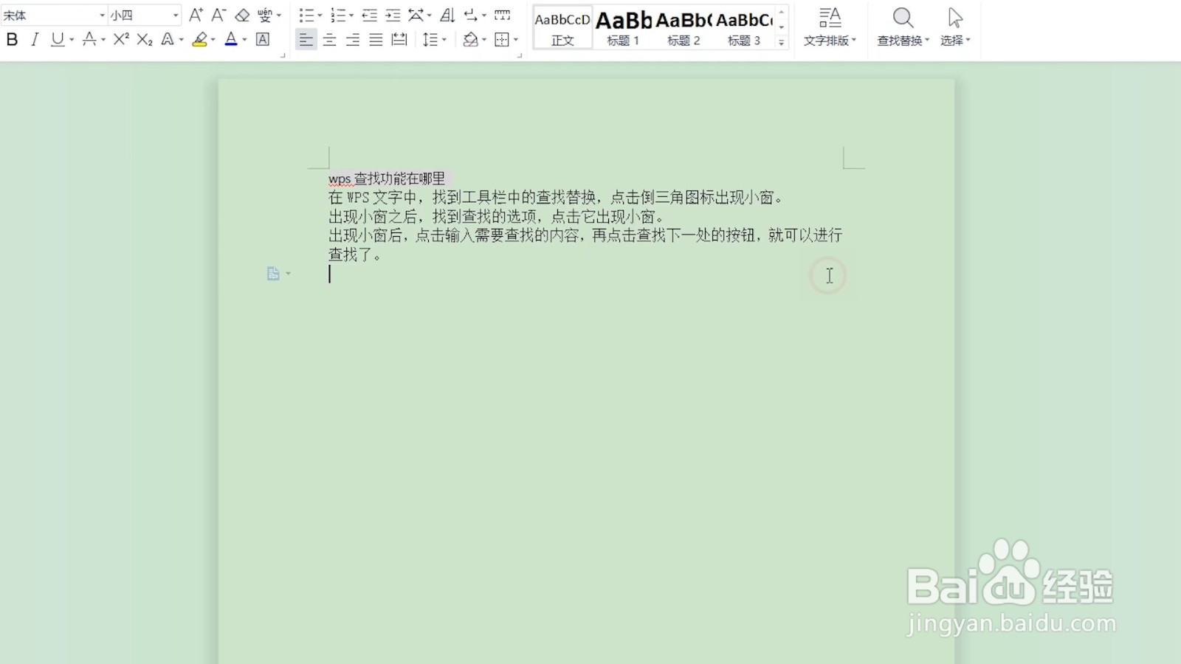Click the show paragraph marks icon
Image resolution: width=1181 pixels, height=664 pixels.
[x=471, y=15]
